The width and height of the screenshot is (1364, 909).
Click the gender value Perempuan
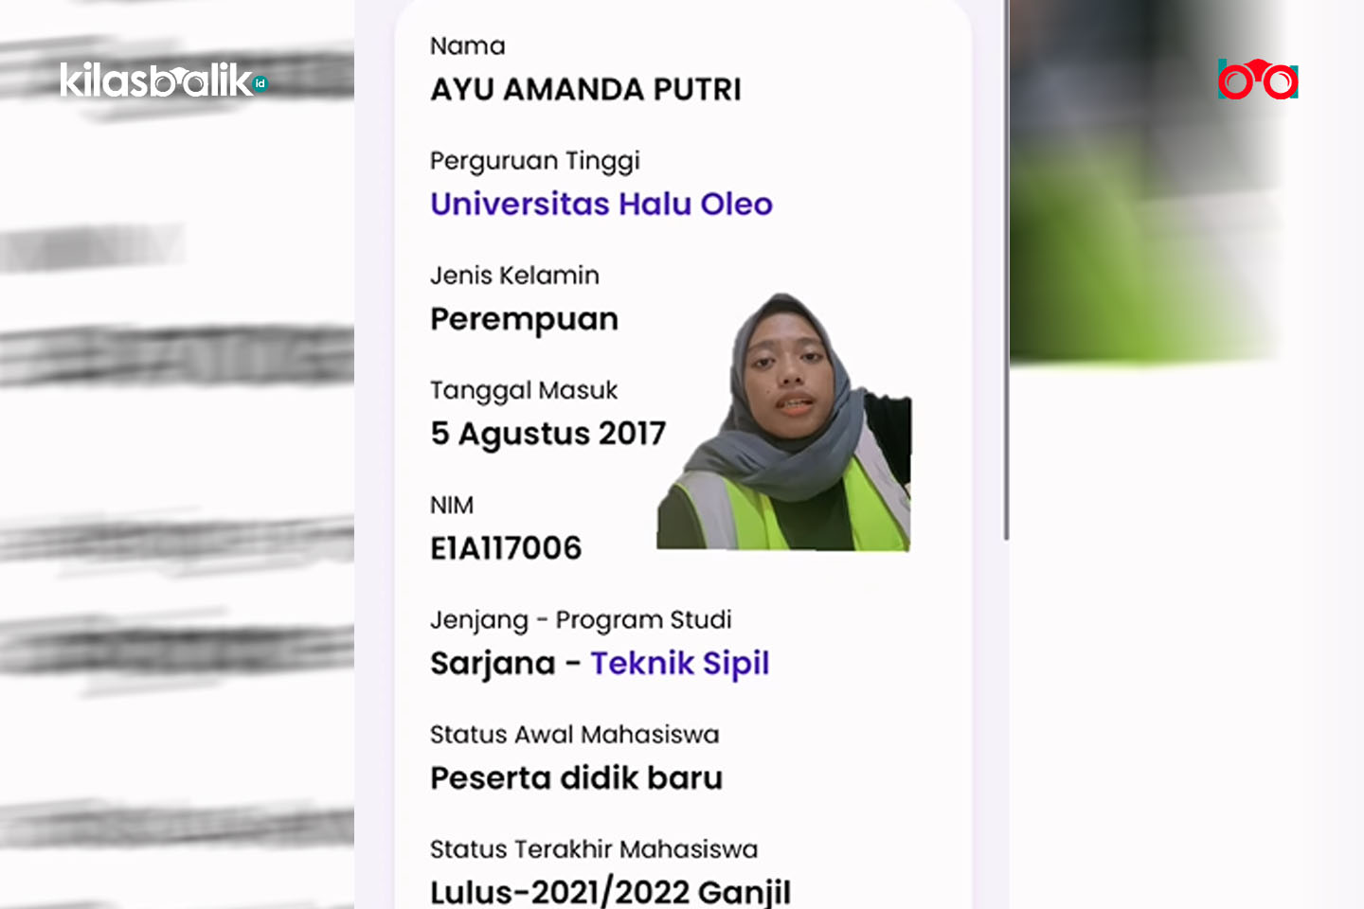point(524,319)
